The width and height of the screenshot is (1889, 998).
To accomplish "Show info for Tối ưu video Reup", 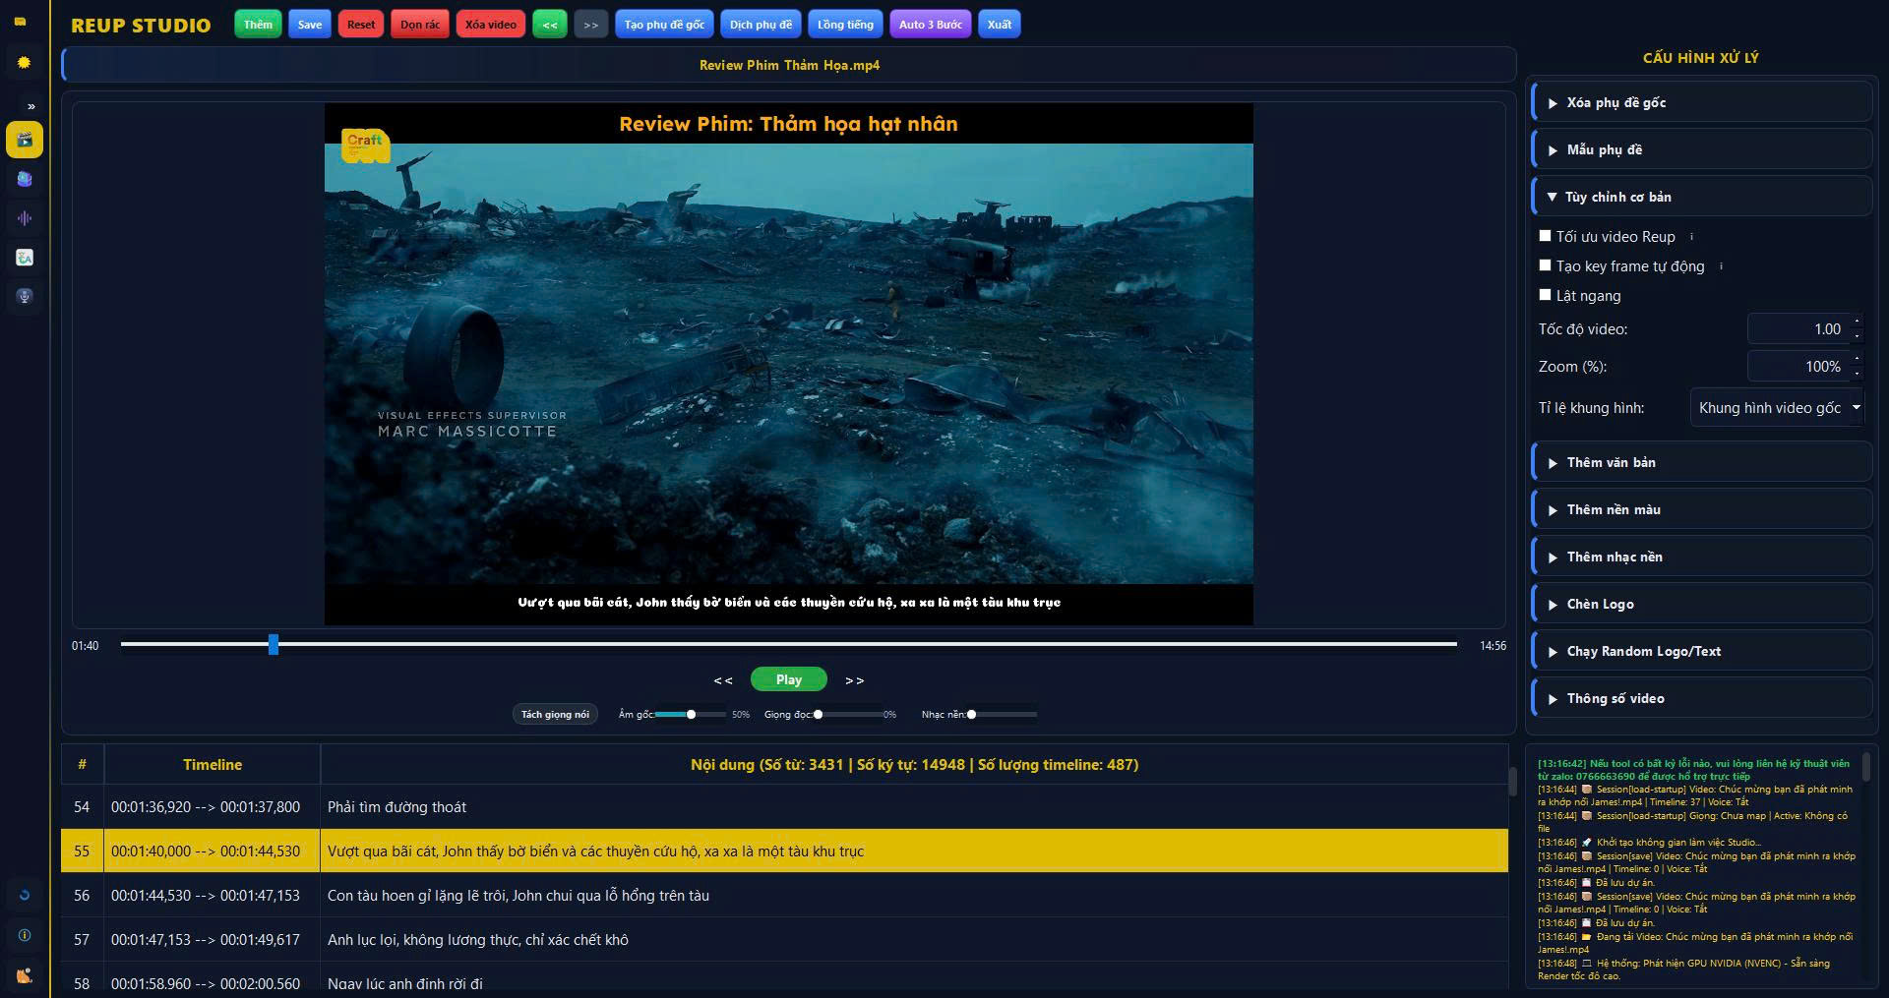I will pyautogui.click(x=1691, y=237).
